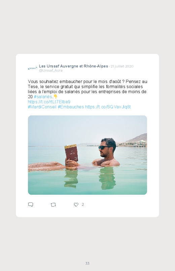Open the #salariés hashtag
175x271 pixels.
pos(43,97)
